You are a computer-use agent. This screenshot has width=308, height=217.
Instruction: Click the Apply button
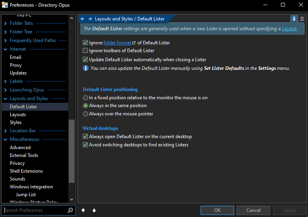coord(290,210)
